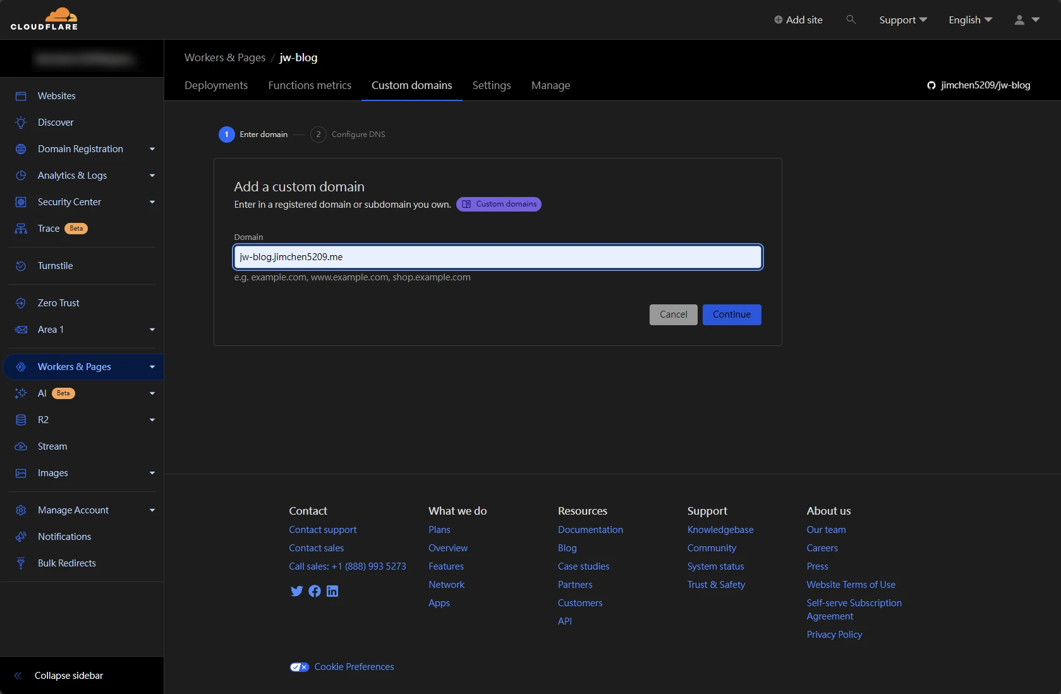
Task: Open the Settings tab
Action: click(x=491, y=85)
